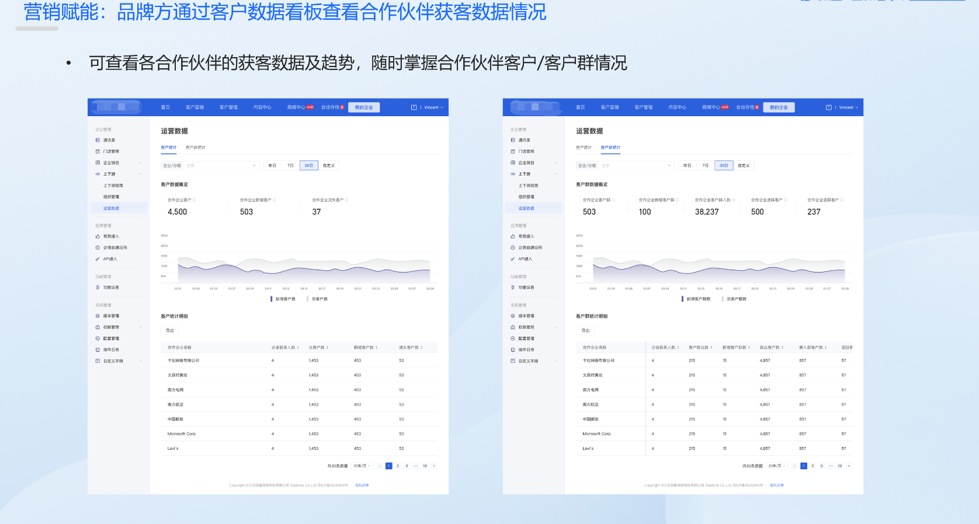Image resolution: width=979 pixels, height=524 pixels.
Task: Click 权限管理 icon in left screenshot
Action: (x=98, y=327)
